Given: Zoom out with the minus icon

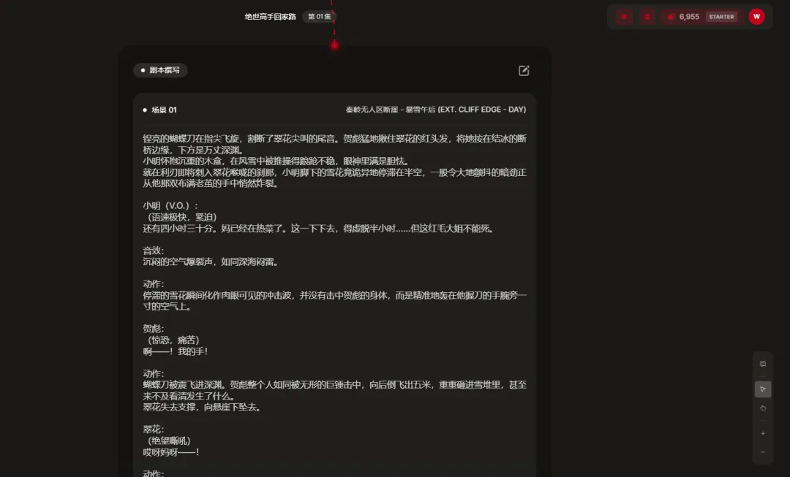Looking at the screenshot, I should pyautogui.click(x=763, y=452).
